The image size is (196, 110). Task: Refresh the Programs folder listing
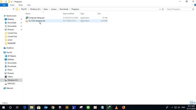[x=163, y=9]
